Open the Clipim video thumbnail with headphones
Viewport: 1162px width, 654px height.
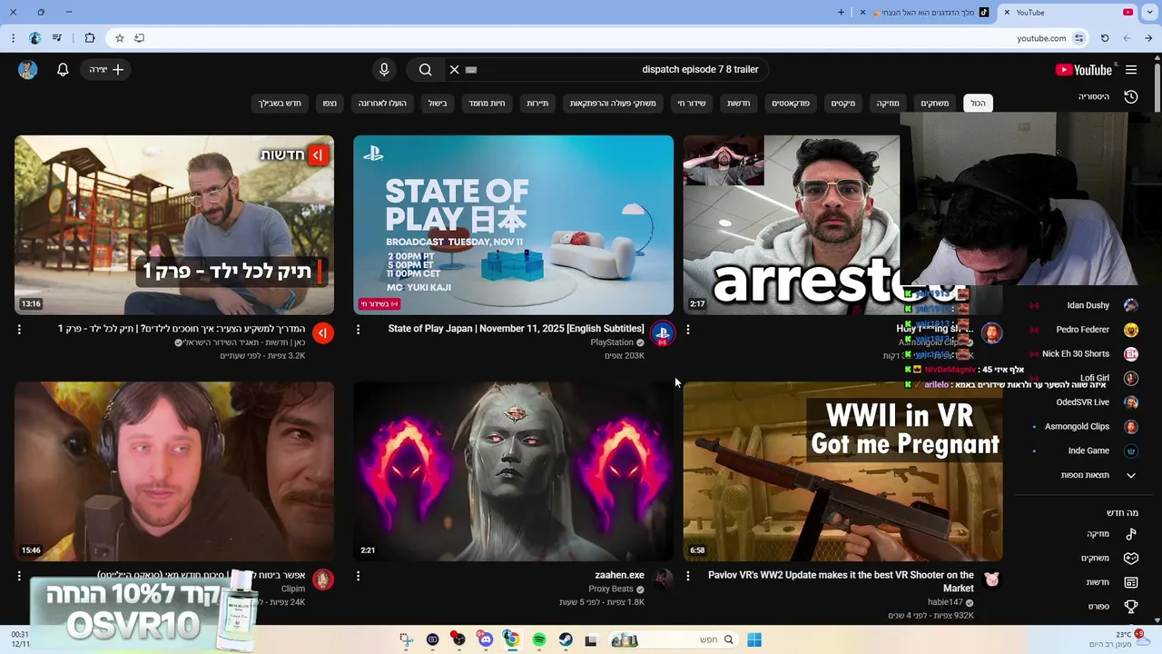coord(174,471)
